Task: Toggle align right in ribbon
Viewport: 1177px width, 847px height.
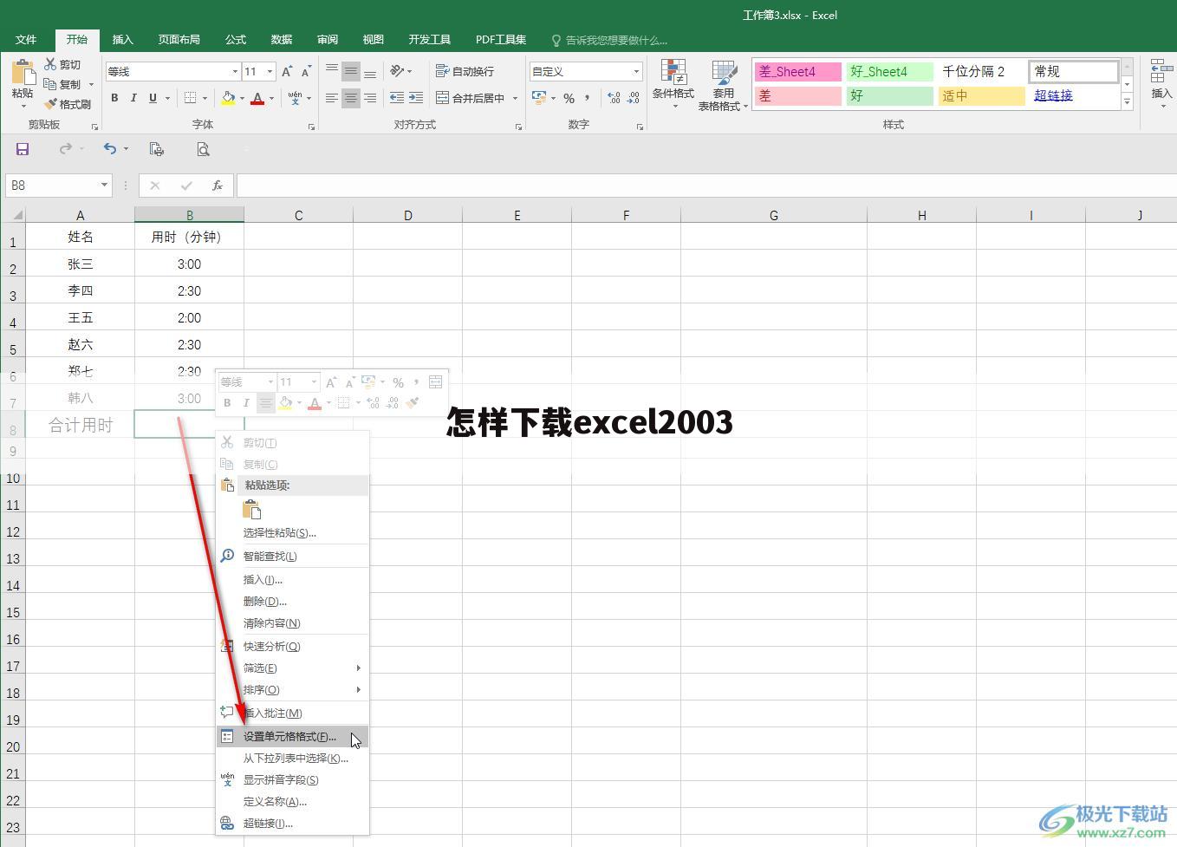Action: tap(370, 98)
